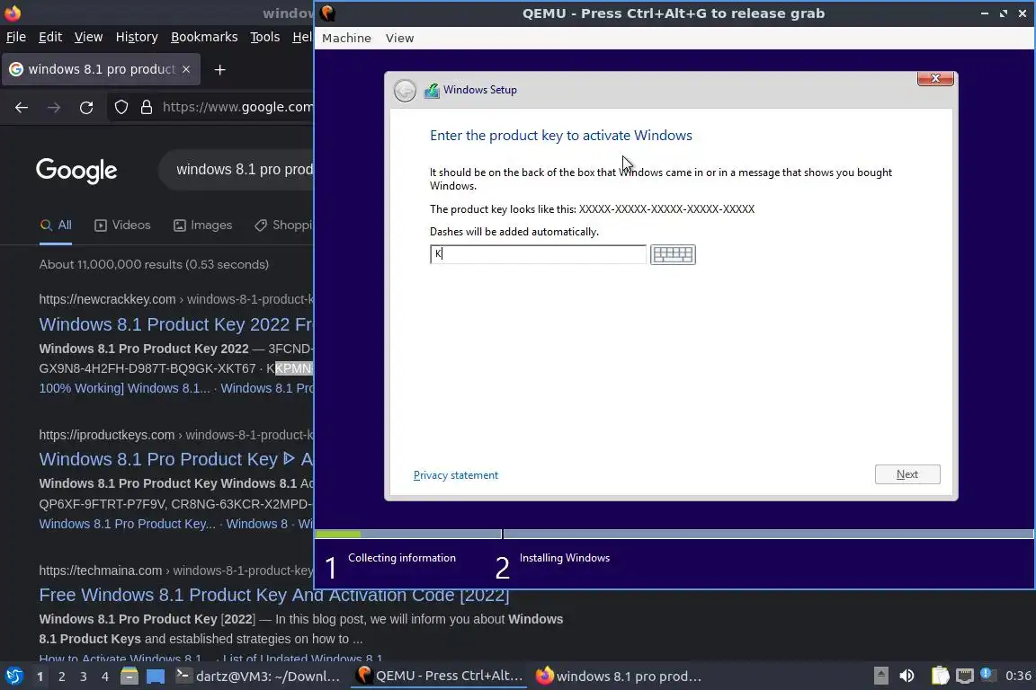Switch to the dartz@VM3 terminal taskbar entry

[x=258, y=677]
